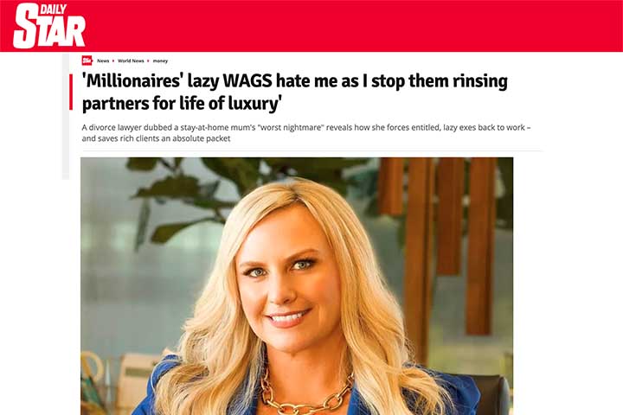Screen dimensions: 623x415
Task: Click the Daily Star logo in header
Action: click(49, 26)
